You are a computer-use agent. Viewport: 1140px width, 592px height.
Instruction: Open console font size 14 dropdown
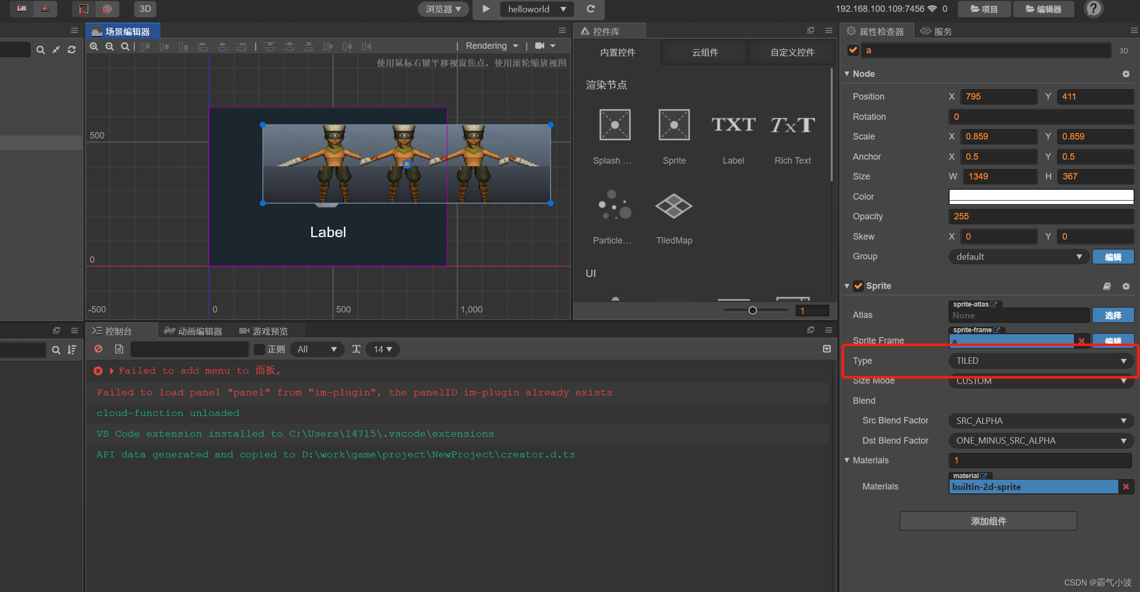(x=382, y=349)
